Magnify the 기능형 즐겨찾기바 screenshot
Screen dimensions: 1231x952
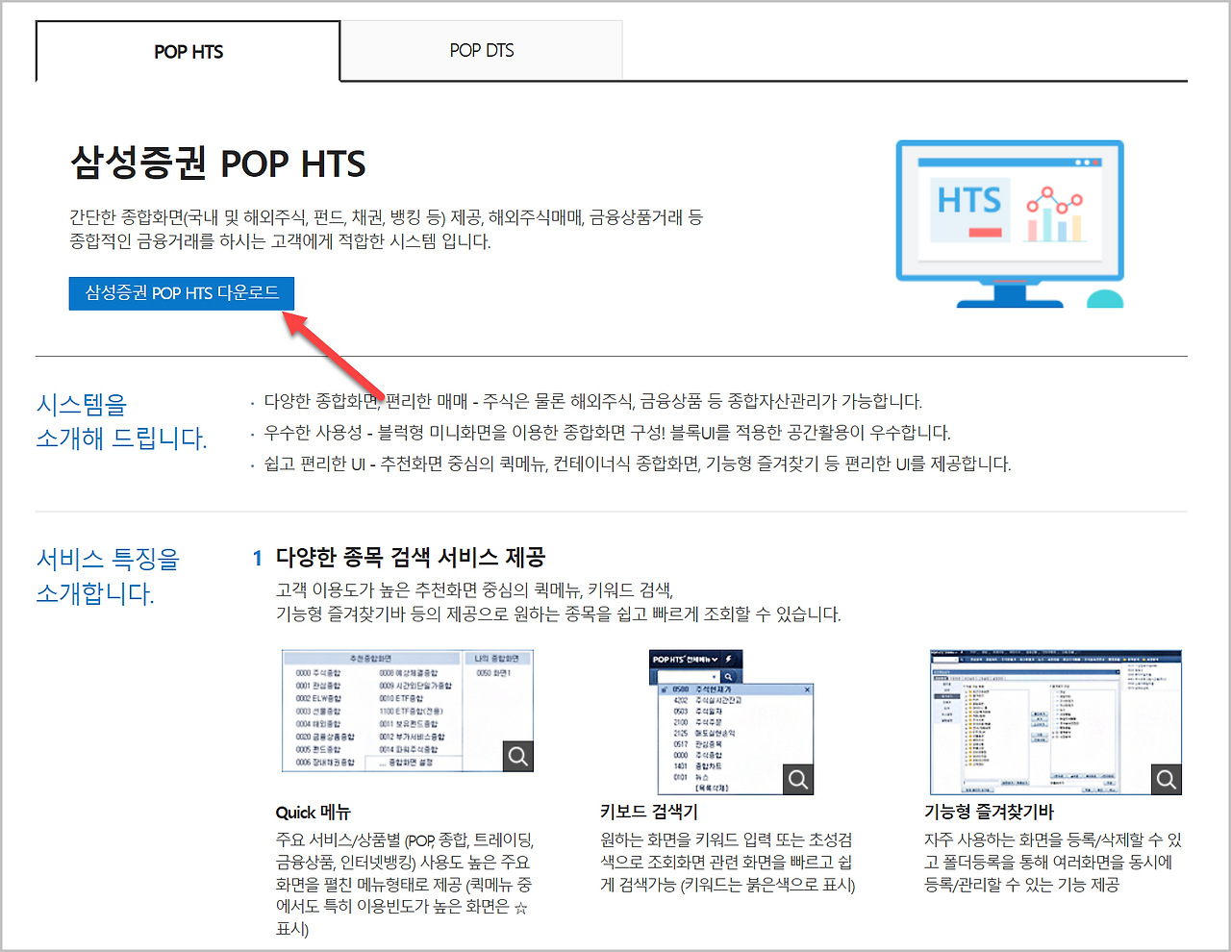pyautogui.click(x=1167, y=780)
